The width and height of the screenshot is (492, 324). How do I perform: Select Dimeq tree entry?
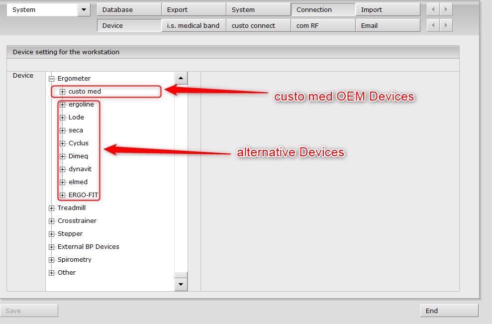[78, 156]
